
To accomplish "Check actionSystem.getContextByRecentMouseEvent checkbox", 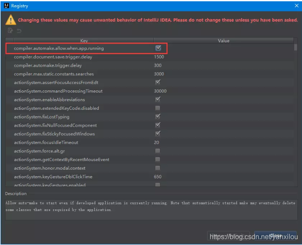I will 157,159.
